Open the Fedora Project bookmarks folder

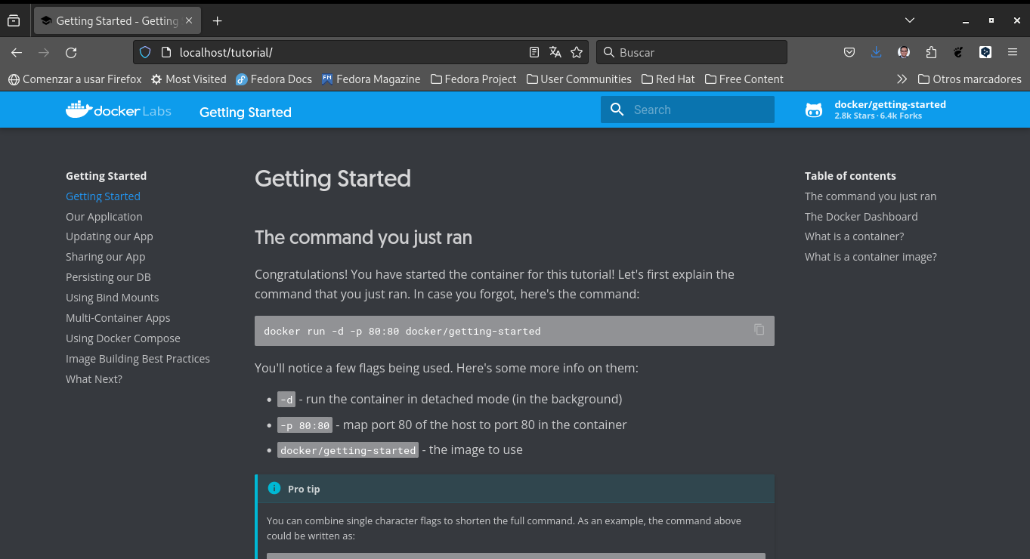tap(473, 79)
